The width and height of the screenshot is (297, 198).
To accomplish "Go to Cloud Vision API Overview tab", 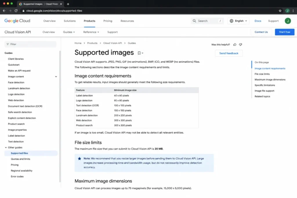I will [49, 32].
